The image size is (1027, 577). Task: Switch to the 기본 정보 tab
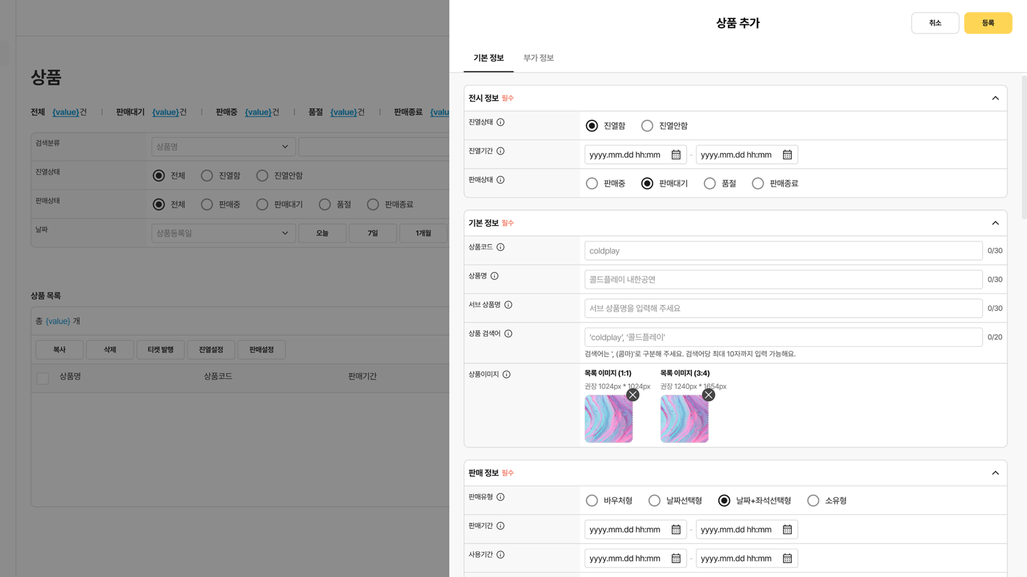click(x=488, y=58)
